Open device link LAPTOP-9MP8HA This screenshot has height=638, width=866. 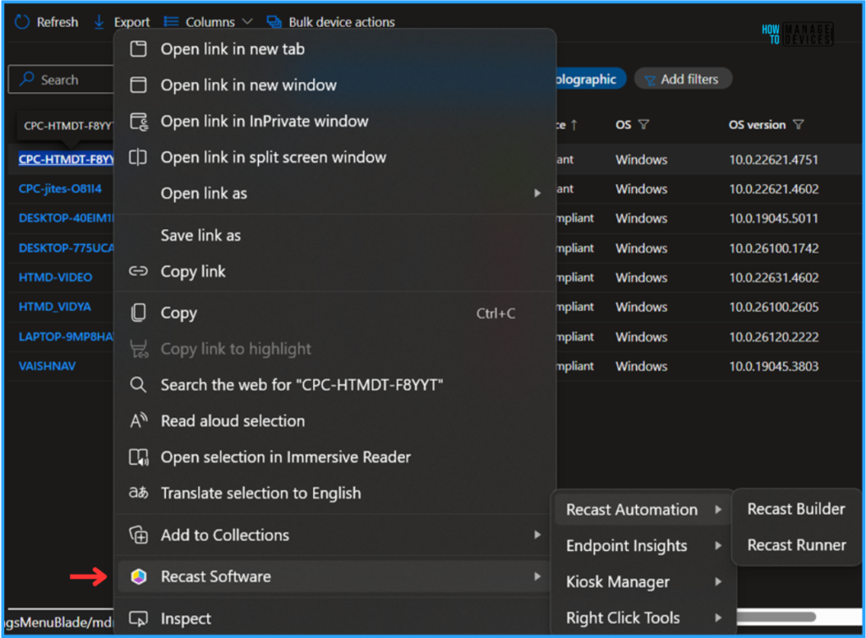[x=66, y=336]
